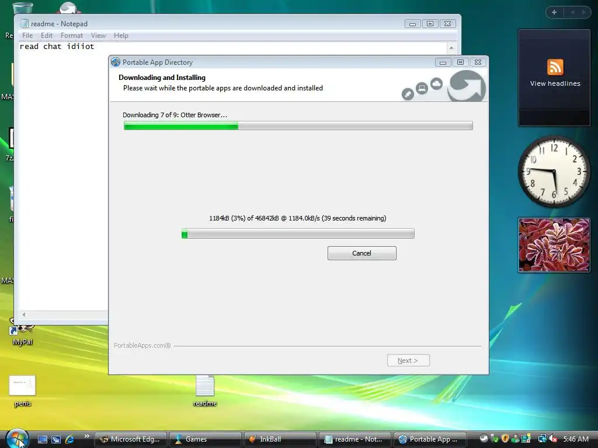Click the grayed-out Next button

[x=408, y=360]
